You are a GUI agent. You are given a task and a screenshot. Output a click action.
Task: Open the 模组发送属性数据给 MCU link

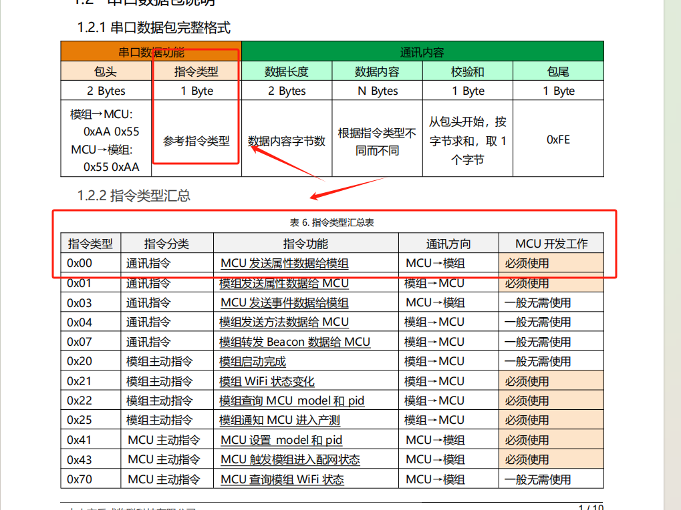pyautogui.click(x=284, y=283)
